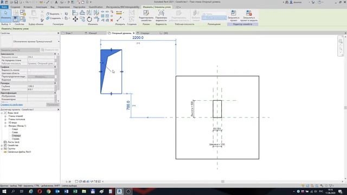
Task: Click Load into Project icon
Action: coord(233,13)
